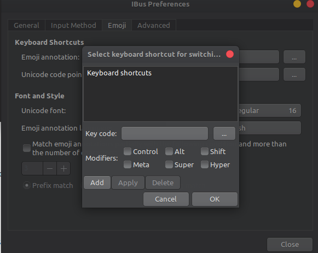The image size is (318, 253).
Task: Switch to the General tab
Action: pyautogui.click(x=27, y=25)
